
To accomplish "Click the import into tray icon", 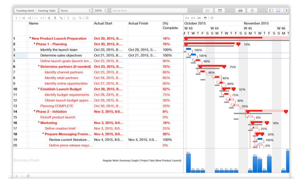I will (74, 18).
